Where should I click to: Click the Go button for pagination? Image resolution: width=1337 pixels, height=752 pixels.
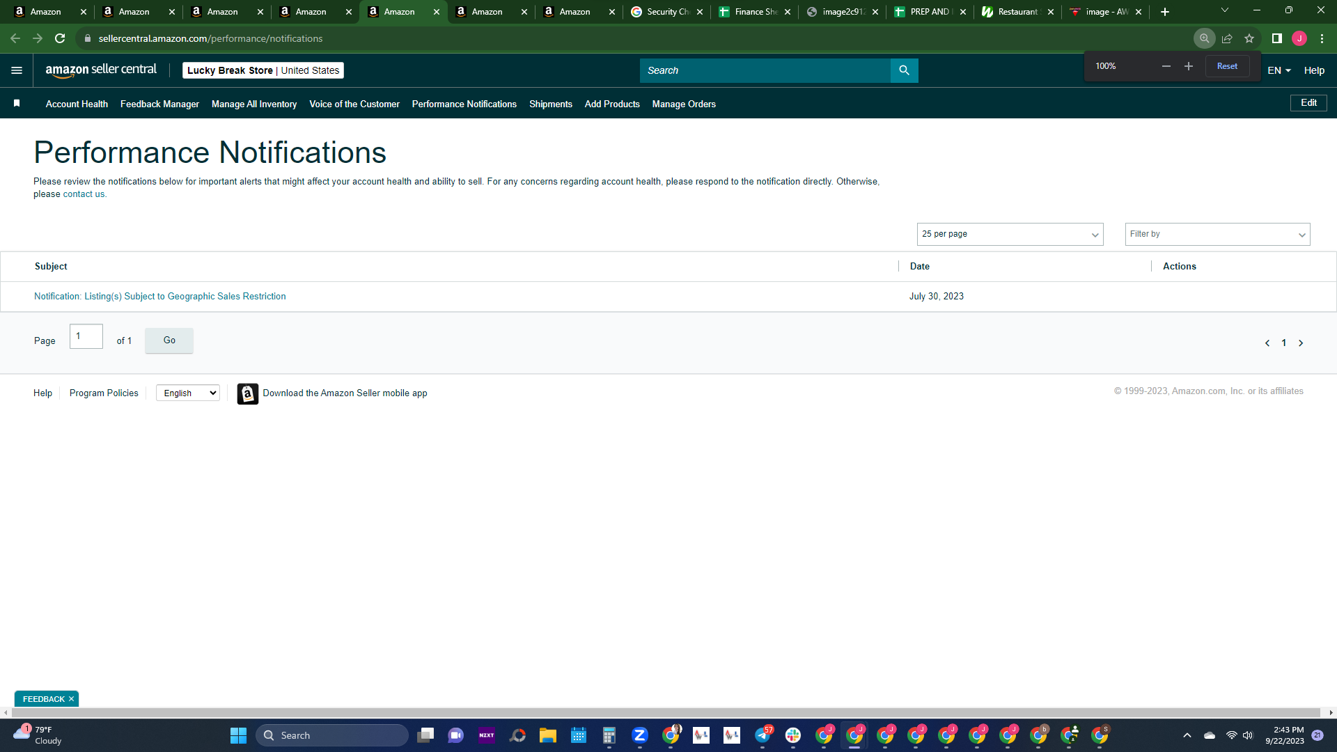(169, 340)
